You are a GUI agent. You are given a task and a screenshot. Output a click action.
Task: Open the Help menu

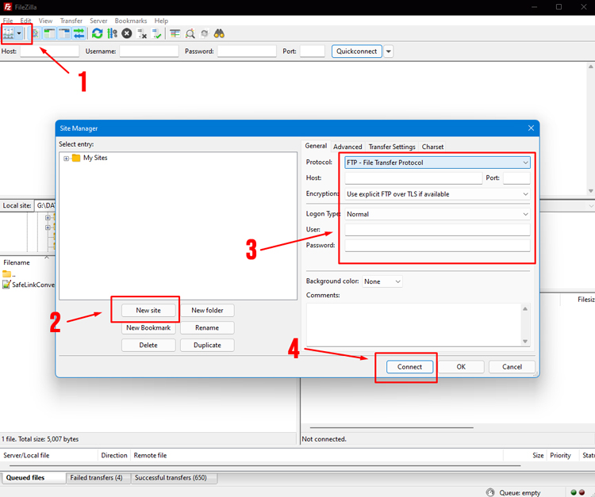click(x=161, y=21)
